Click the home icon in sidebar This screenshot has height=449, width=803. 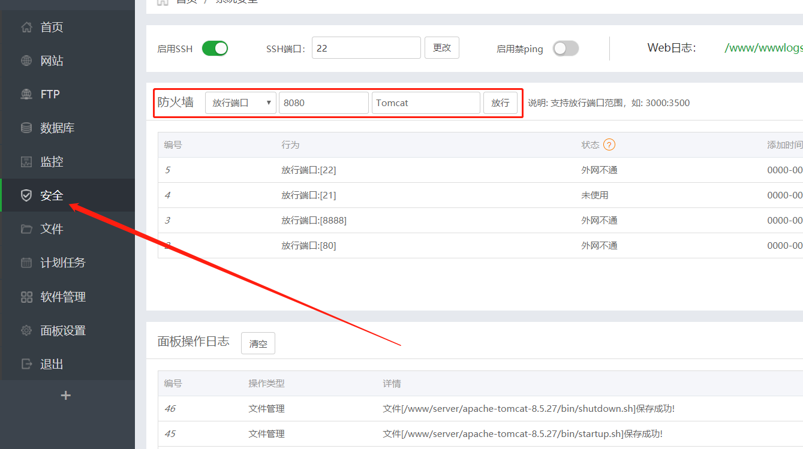click(26, 28)
